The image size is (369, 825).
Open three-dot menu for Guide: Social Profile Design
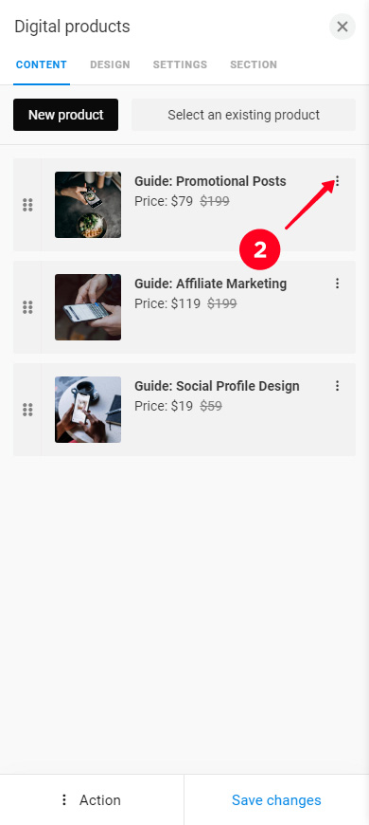coord(338,386)
